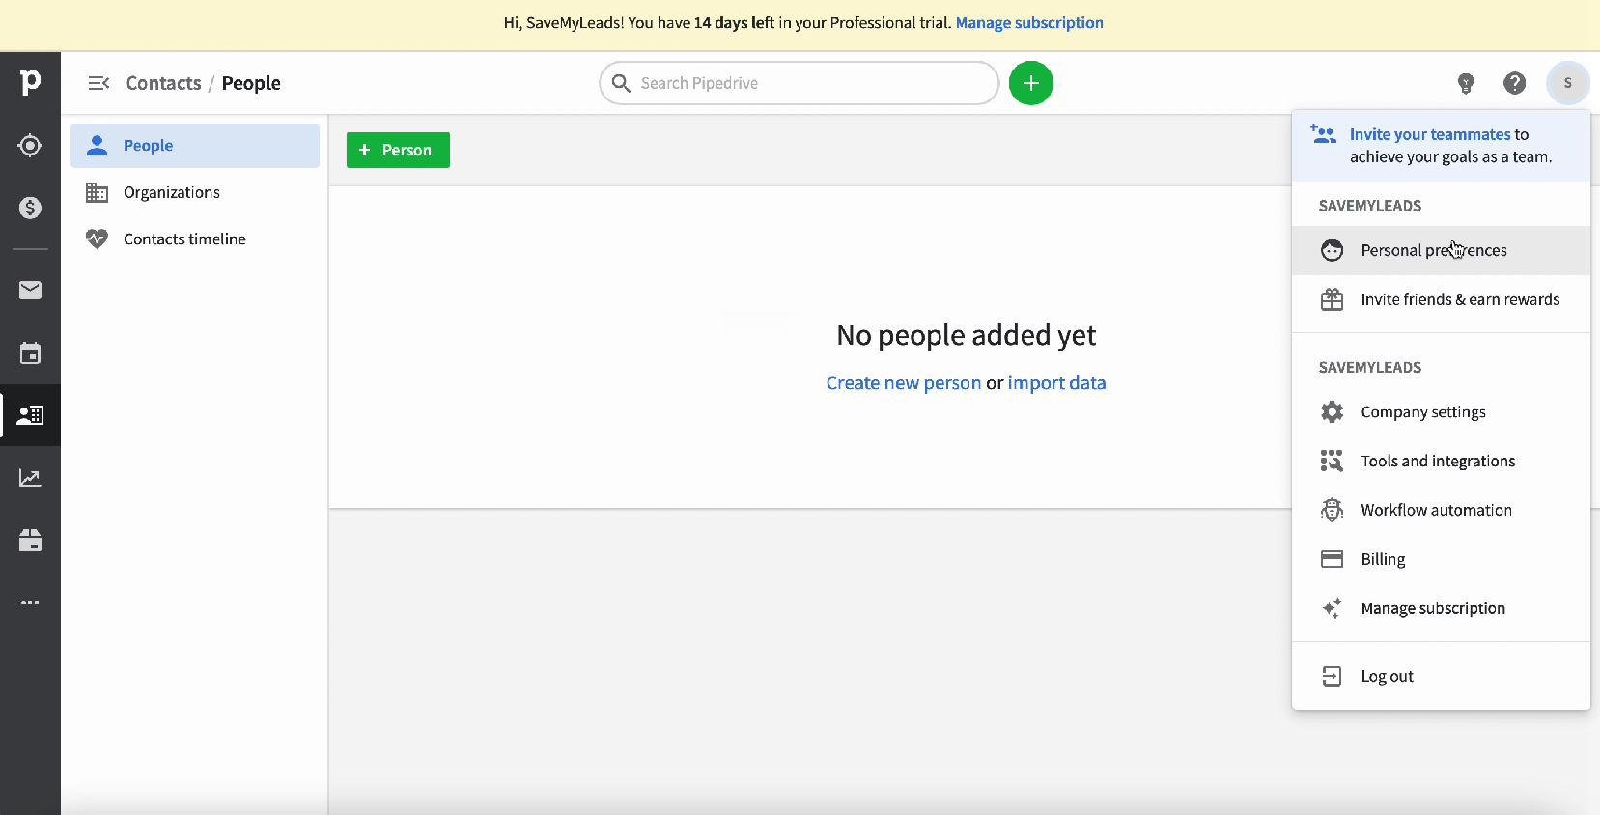The width and height of the screenshot is (1600, 815).
Task: Click the 'No people added yet' heading
Action: pyautogui.click(x=966, y=335)
